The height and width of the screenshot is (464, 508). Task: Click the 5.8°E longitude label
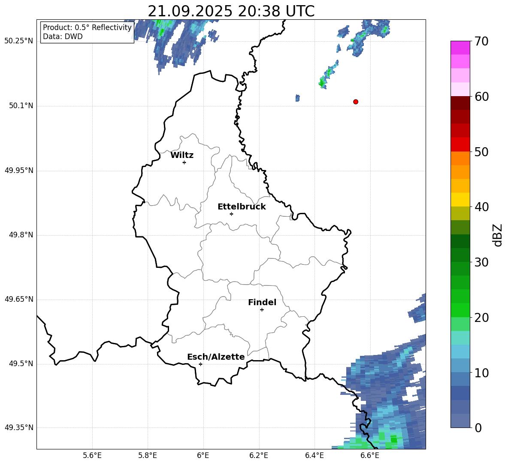pyautogui.click(x=148, y=455)
